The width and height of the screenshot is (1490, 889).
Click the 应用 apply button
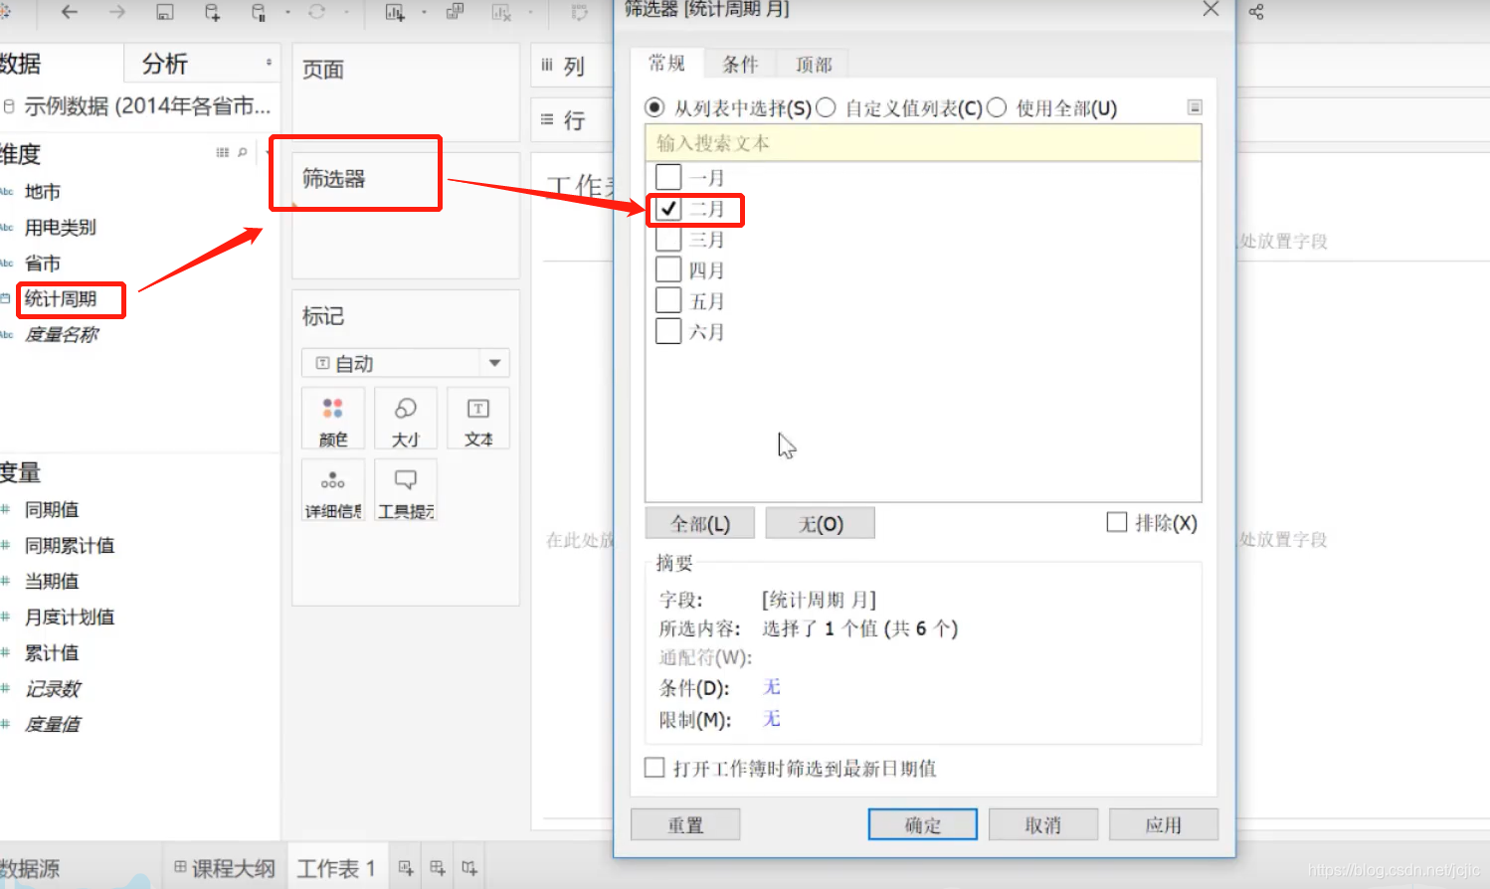1164,824
